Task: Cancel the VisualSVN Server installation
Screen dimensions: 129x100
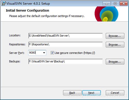Action: pos(115,93)
